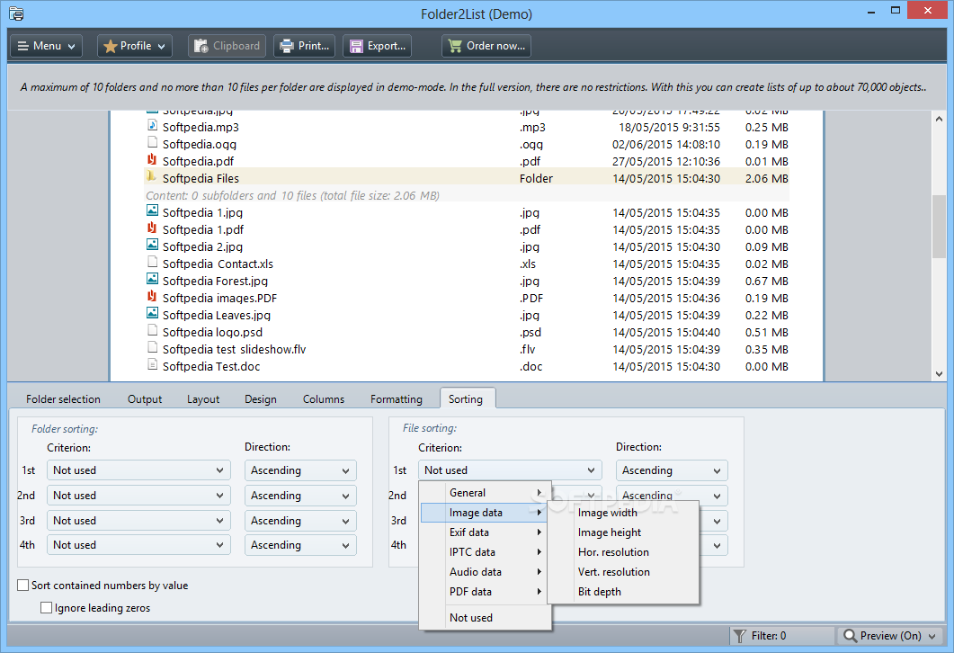This screenshot has width=954, height=653.
Task: Click the blank file icon of Softpedia.ogg
Action: pyautogui.click(x=152, y=143)
